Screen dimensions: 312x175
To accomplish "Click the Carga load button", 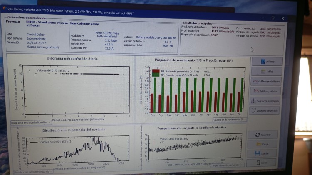I will click(x=262, y=144).
